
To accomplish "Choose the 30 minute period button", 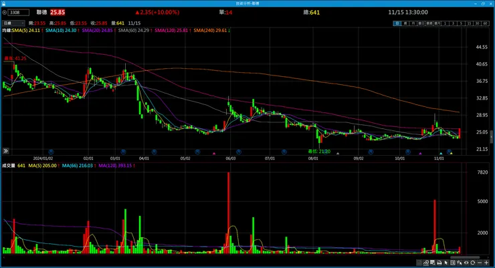I will 478,23.
